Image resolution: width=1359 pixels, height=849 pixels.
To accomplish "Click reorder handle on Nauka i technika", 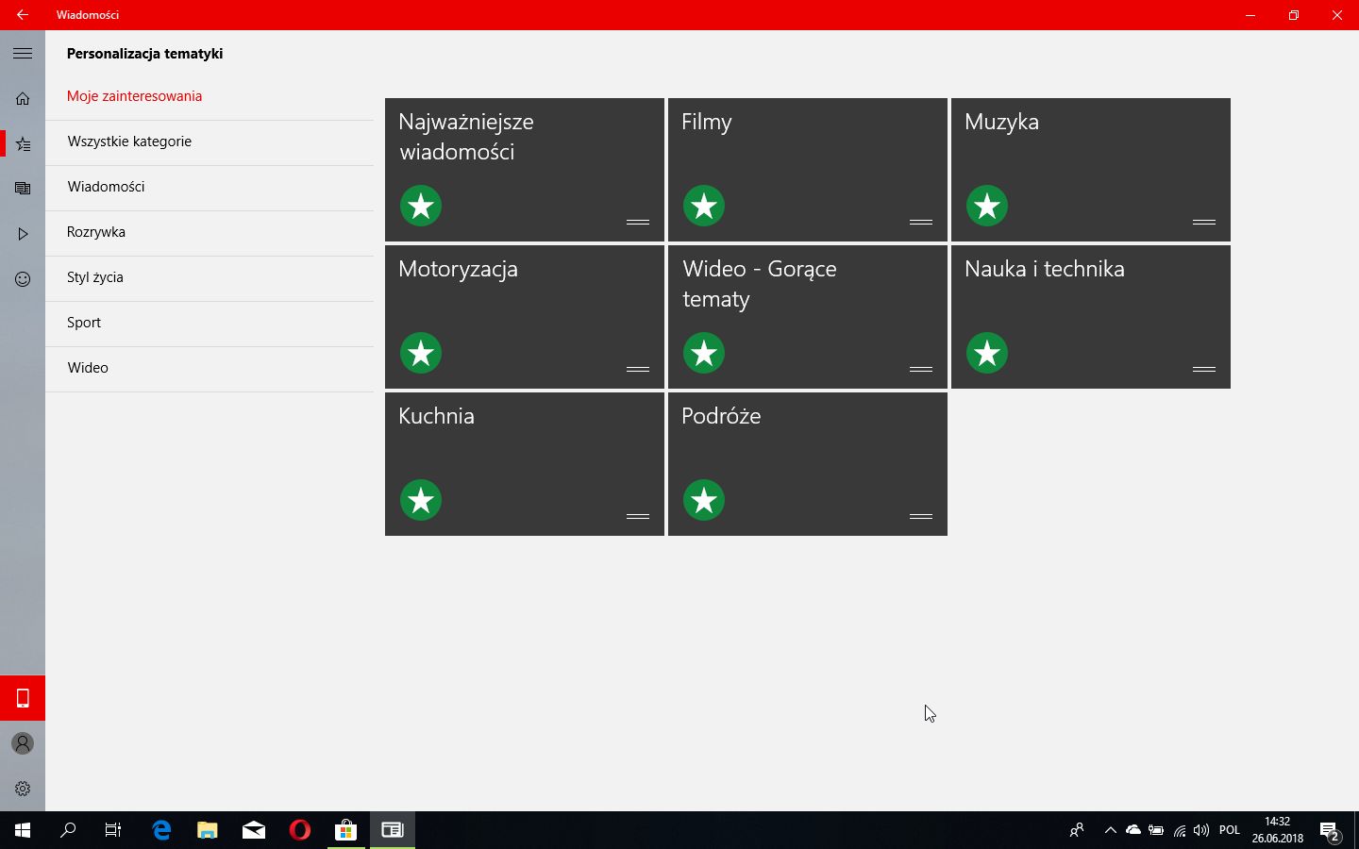I will (1204, 369).
